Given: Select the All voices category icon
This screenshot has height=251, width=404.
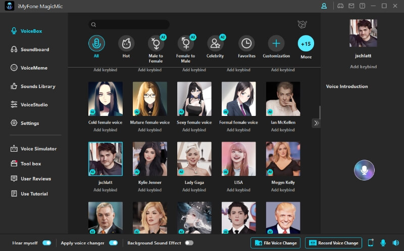Looking at the screenshot, I should [x=96, y=43].
